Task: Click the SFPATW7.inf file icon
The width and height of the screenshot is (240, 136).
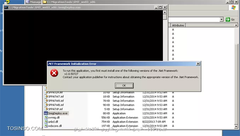Action: [46, 97]
